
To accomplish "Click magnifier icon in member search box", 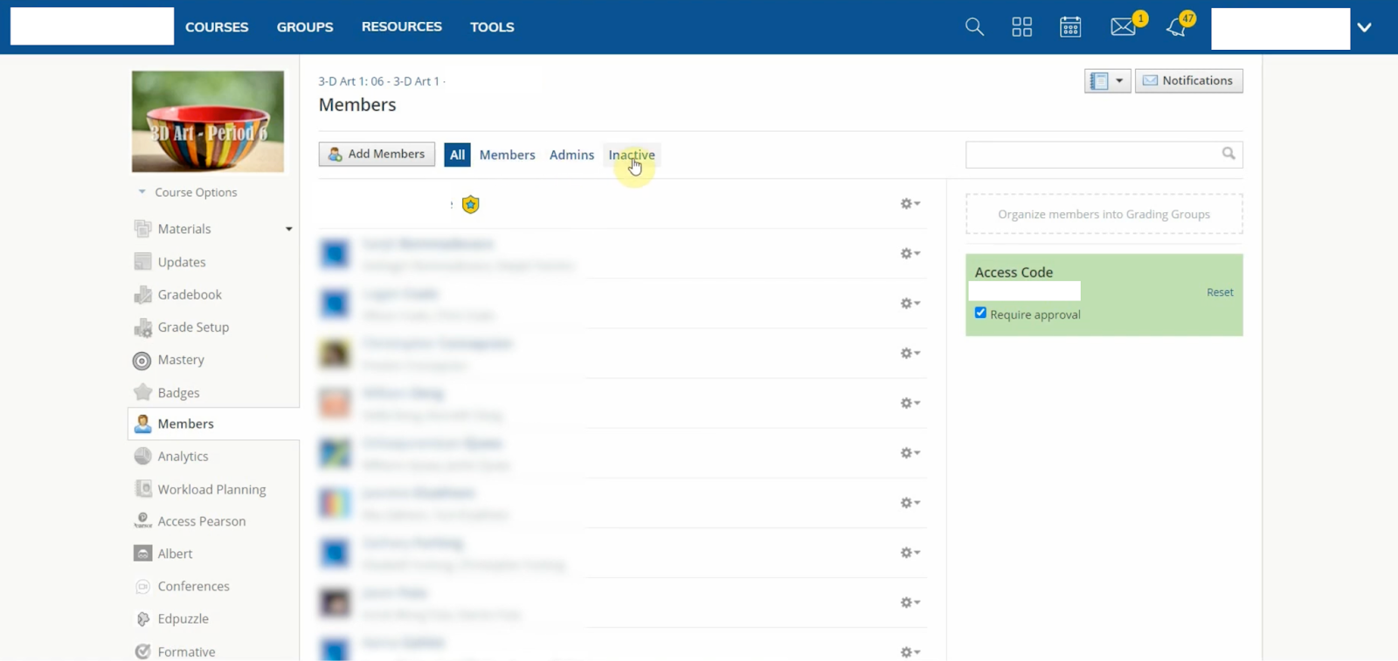I will (x=1228, y=154).
